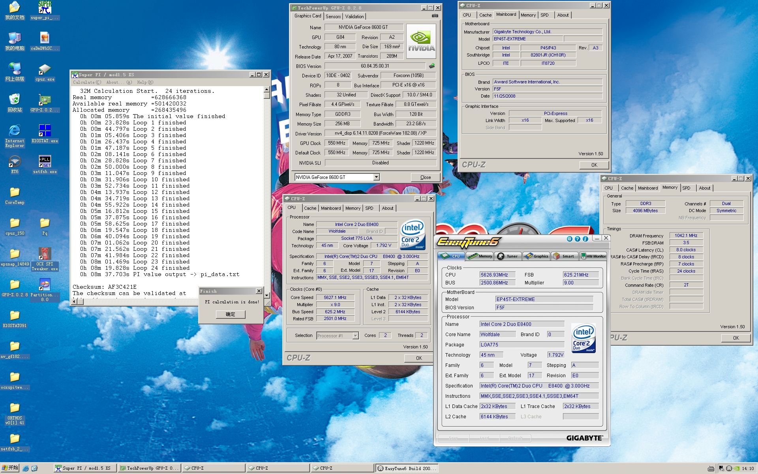Click EasyTune6 CPU clock 5626.93MHz value

(x=497, y=275)
